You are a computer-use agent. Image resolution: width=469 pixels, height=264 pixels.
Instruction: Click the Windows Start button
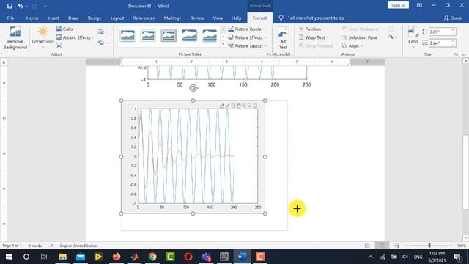(8, 257)
